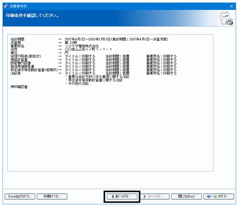This screenshot has height=206, width=238.
Task: Click the 第 23期 value text
Action: [71, 43]
